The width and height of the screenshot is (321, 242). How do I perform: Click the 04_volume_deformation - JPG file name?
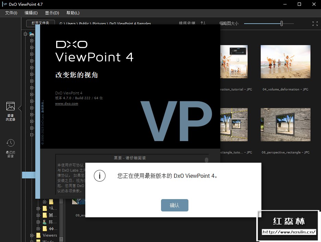click(285, 89)
